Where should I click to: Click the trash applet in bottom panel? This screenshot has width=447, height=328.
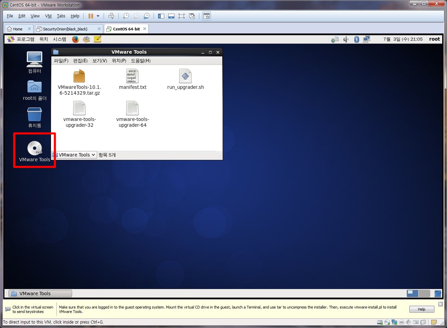(438, 293)
